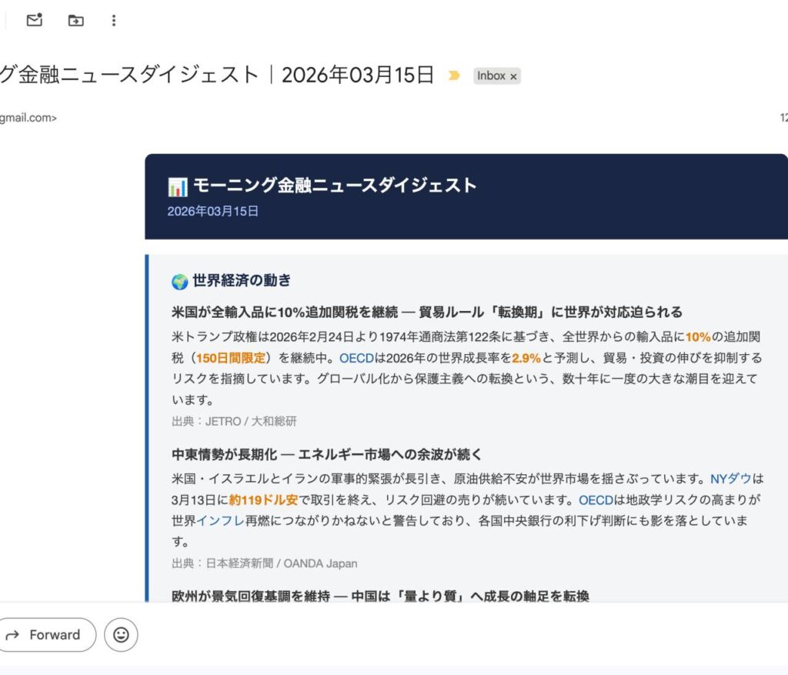
Task: Open the Move to folder icon
Action: (x=75, y=21)
